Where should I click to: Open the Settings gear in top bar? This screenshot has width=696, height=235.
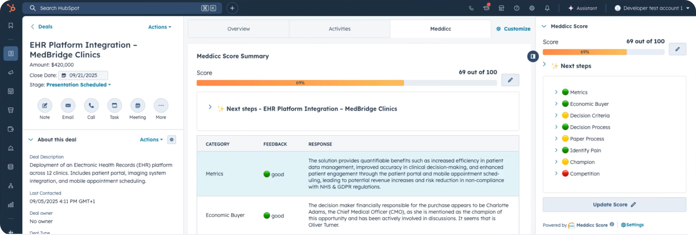coord(532,8)
